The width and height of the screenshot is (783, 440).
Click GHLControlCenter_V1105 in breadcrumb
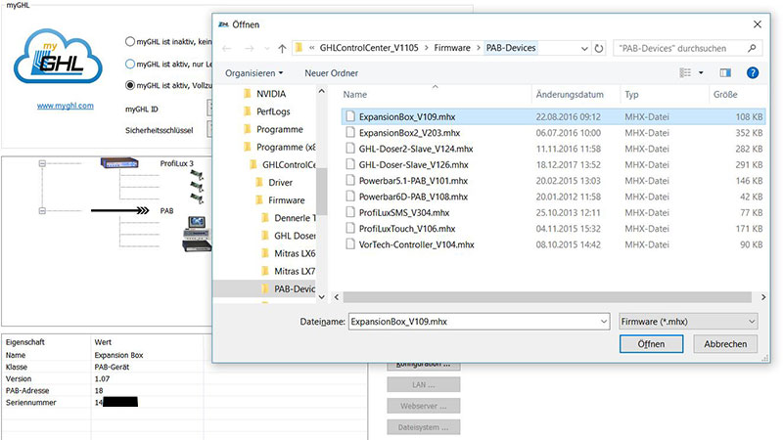369,48
